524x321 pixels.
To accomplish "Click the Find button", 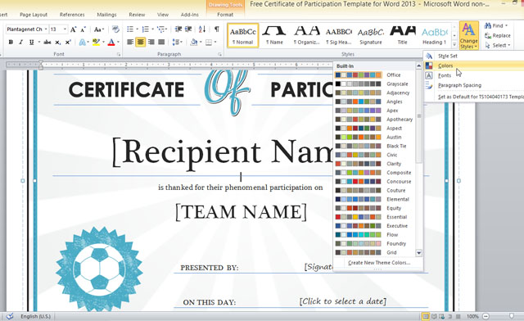I will [496, 25].
